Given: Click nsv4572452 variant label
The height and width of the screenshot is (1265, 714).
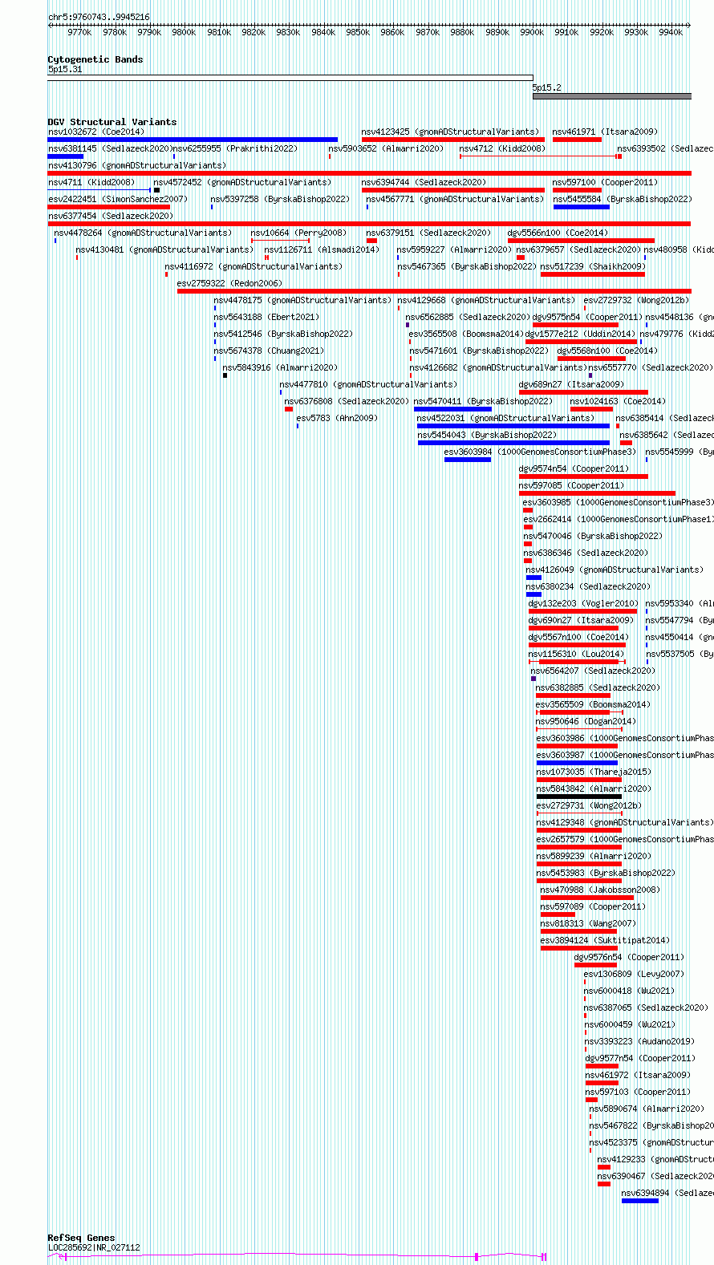Looking at the screenshot, I should (x=242, y=182).
